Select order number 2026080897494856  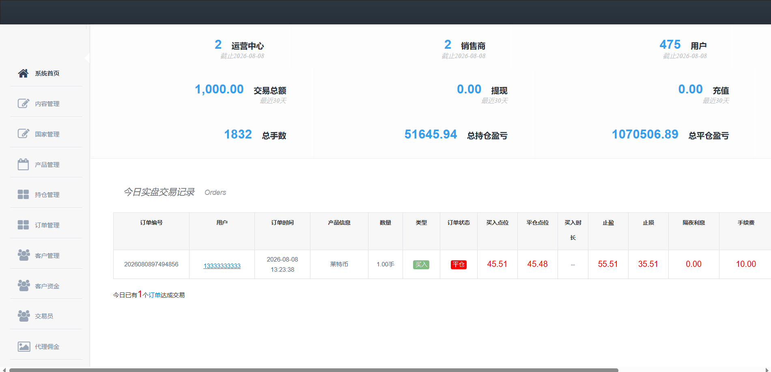[x=151, y=264]
